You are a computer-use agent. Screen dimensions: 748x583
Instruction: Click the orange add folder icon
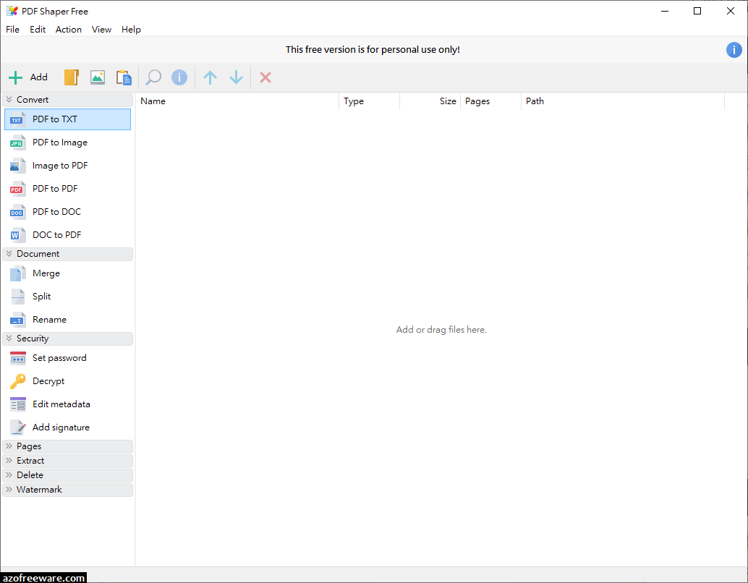(72, 77)
